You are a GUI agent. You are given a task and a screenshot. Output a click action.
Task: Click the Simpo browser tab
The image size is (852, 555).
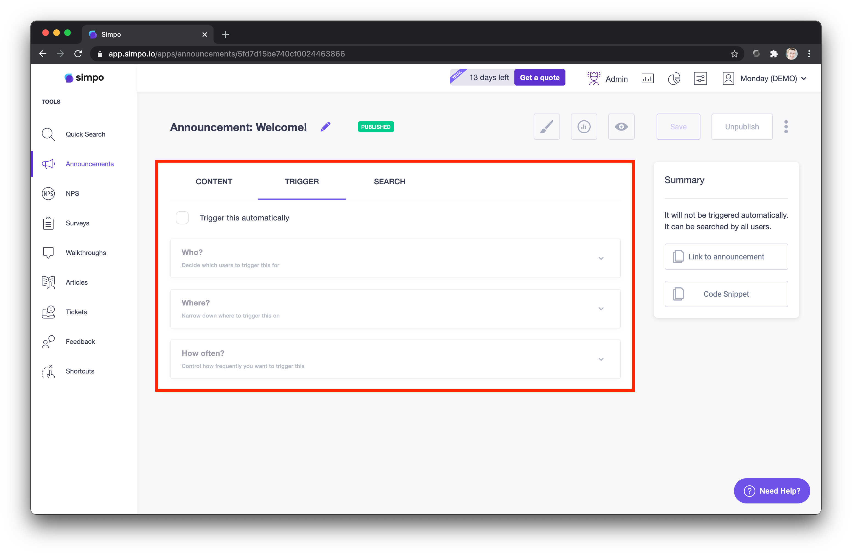click(147, 34)
